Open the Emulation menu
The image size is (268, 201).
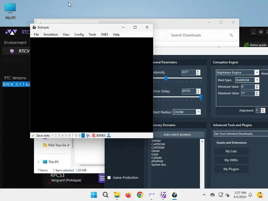pyautogui.click(x=51, y=35)
